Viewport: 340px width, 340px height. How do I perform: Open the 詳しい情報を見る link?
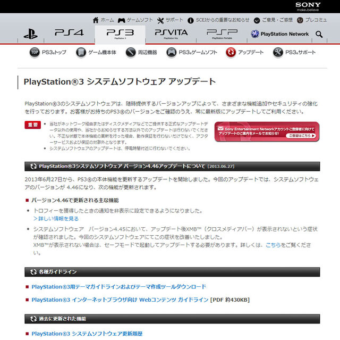point(56,219)
